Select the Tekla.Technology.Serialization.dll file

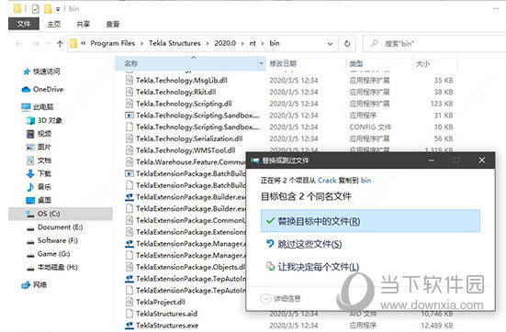[189, 138]
